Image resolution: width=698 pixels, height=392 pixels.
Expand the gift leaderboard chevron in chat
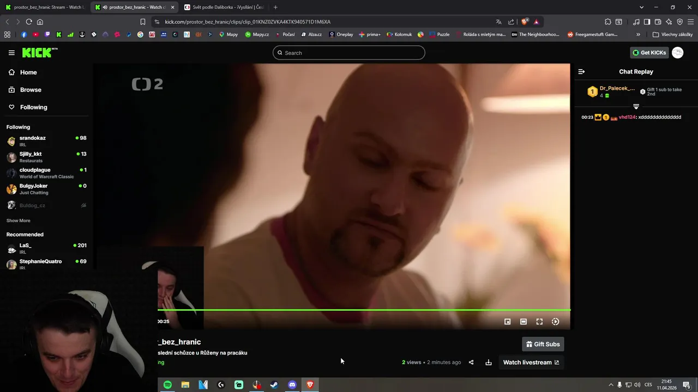point(636,106)
